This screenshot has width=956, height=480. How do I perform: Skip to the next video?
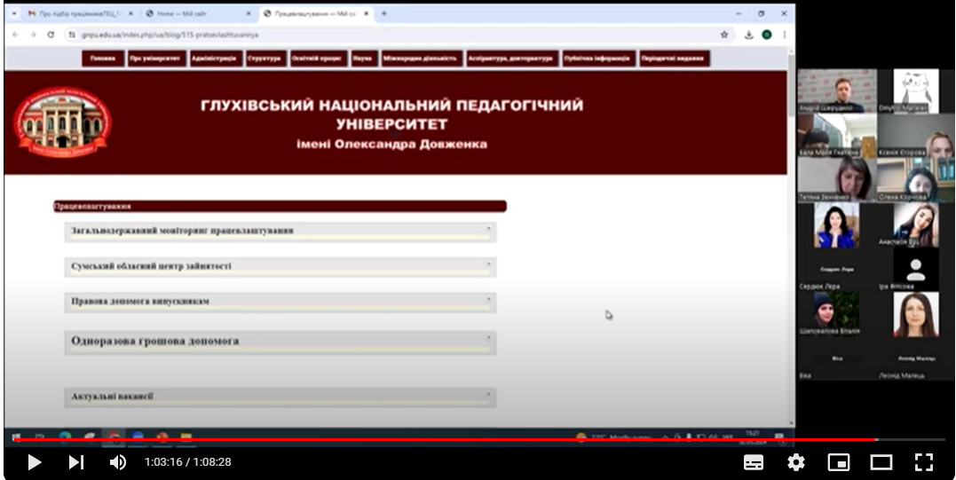click(75, 462)
